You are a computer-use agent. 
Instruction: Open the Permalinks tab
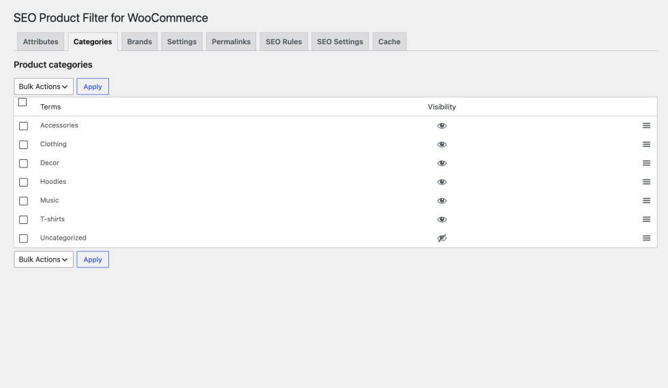pos(231,42)
